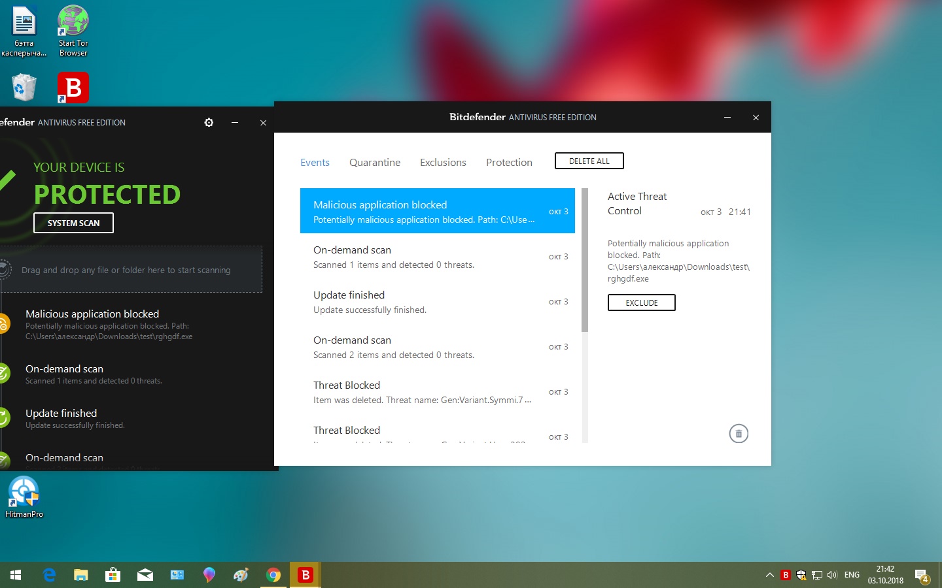Select the Gen:Variant.Symmi Threat Blocked event
The image size is (942, 588).
(x=437, y=392)
